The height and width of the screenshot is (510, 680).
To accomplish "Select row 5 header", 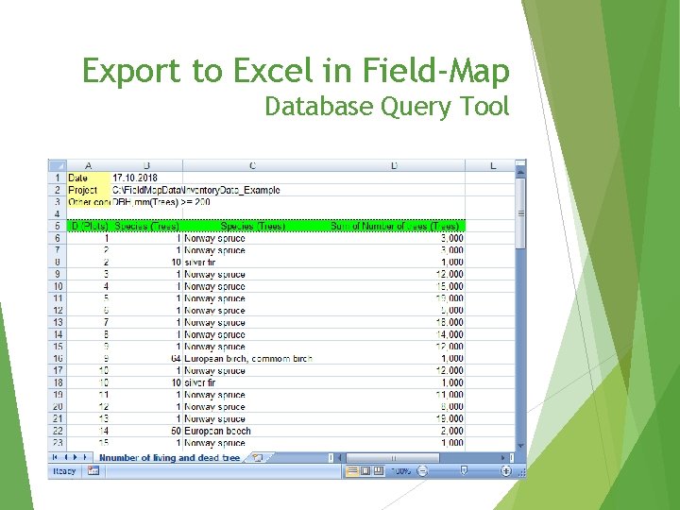I will pos(58,226).
